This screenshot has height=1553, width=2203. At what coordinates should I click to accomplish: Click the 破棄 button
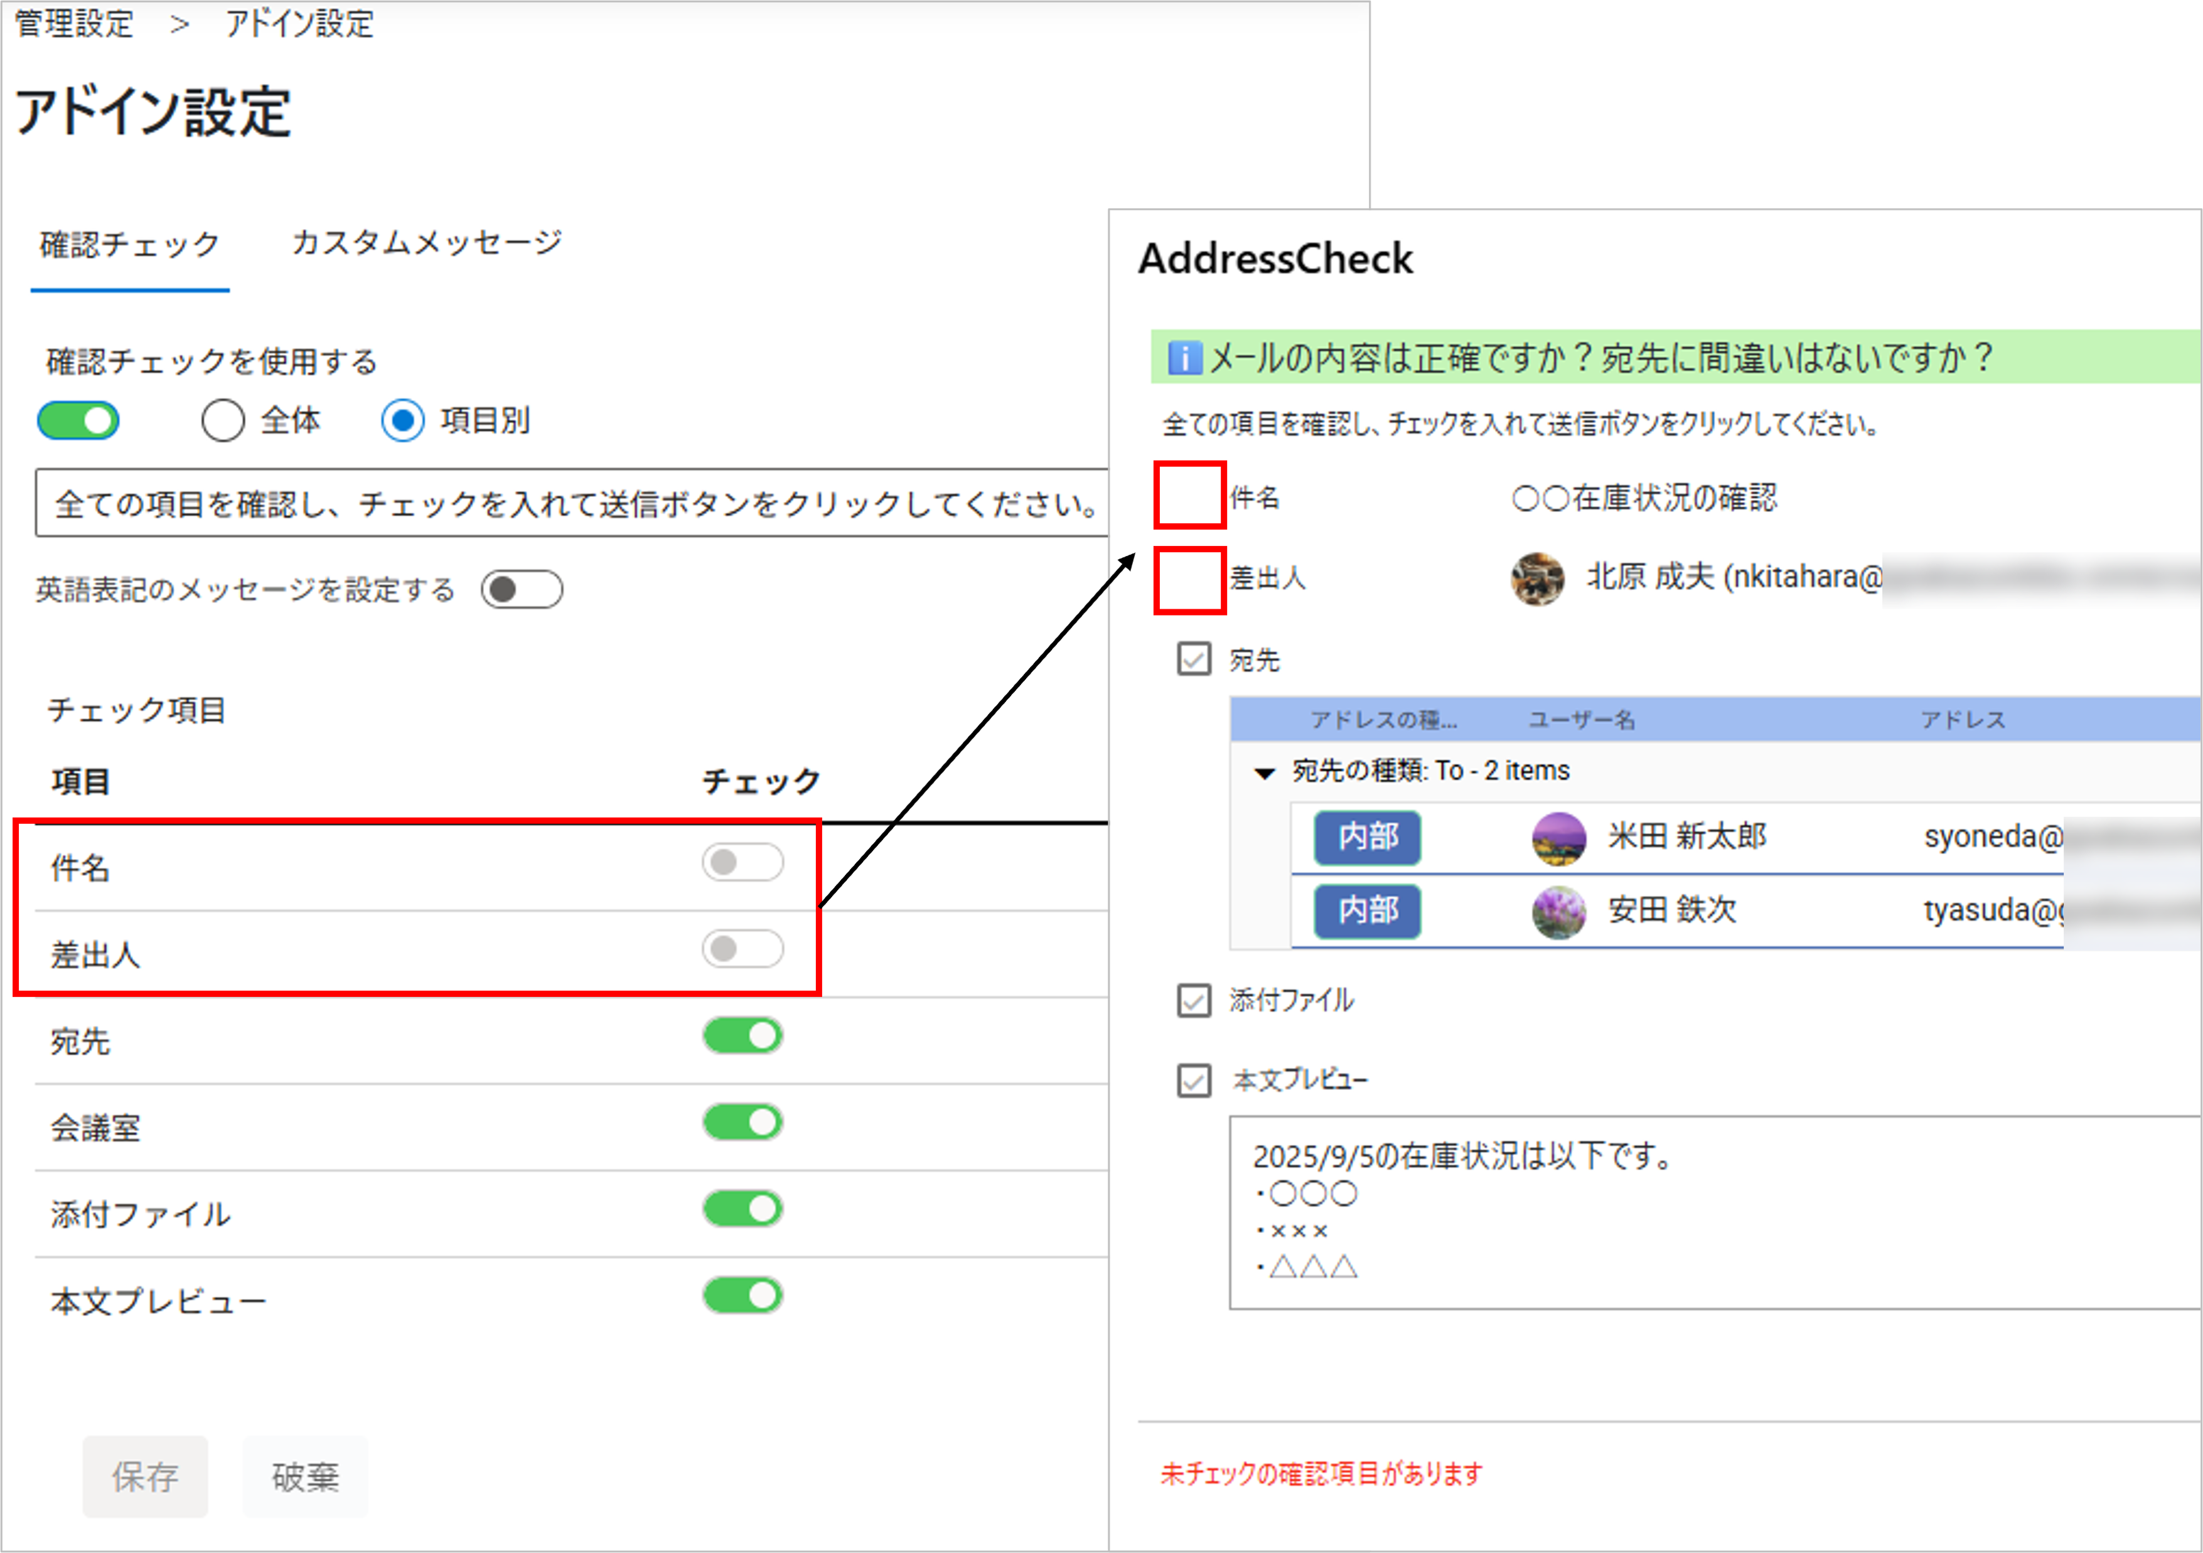click(x=305, y=1476)
